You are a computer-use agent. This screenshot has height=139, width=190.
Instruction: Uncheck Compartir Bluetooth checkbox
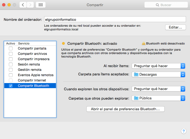tap(11, 86)
